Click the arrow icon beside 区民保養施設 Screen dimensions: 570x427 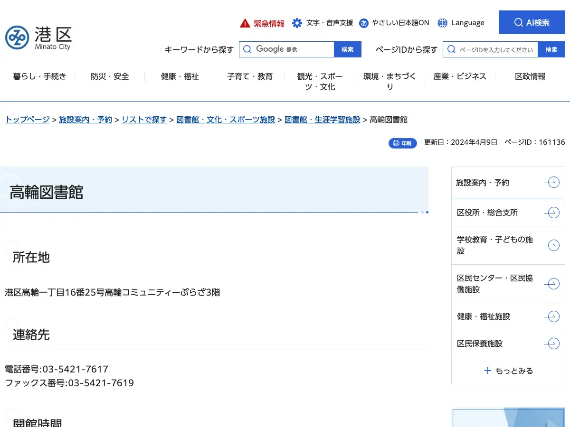click(x=551, y=343)
